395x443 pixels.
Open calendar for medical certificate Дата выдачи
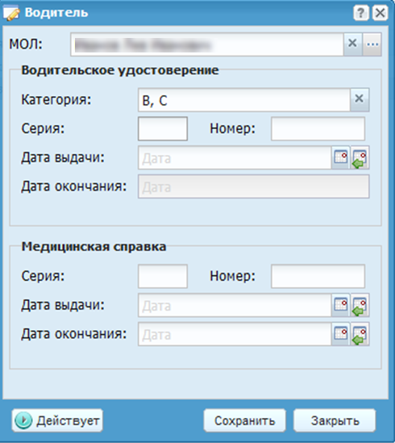click(340, 305)
